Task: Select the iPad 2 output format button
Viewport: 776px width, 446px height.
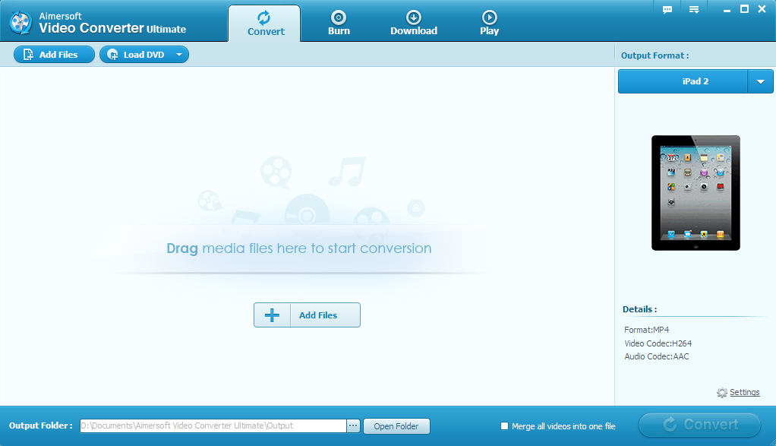Action: tap(683, 81)
